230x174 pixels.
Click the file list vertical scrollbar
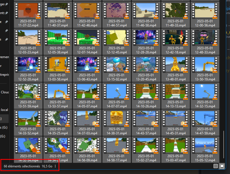[x=224, y=144]
